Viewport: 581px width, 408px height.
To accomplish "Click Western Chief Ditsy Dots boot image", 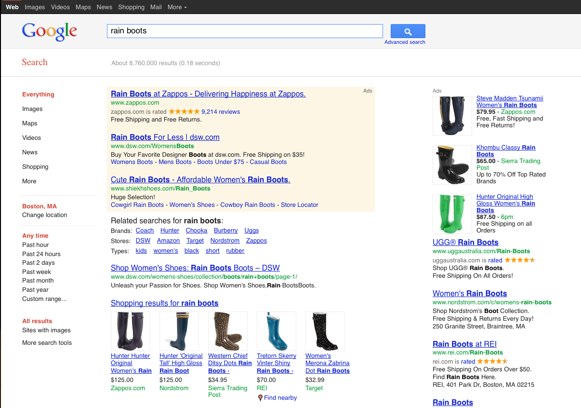I will pos(228,331).
